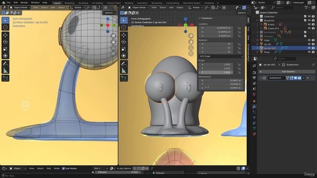Screen dimensions: 317x178
Task: Select the Cursor tool in right viewport
Action: point(124,27)
